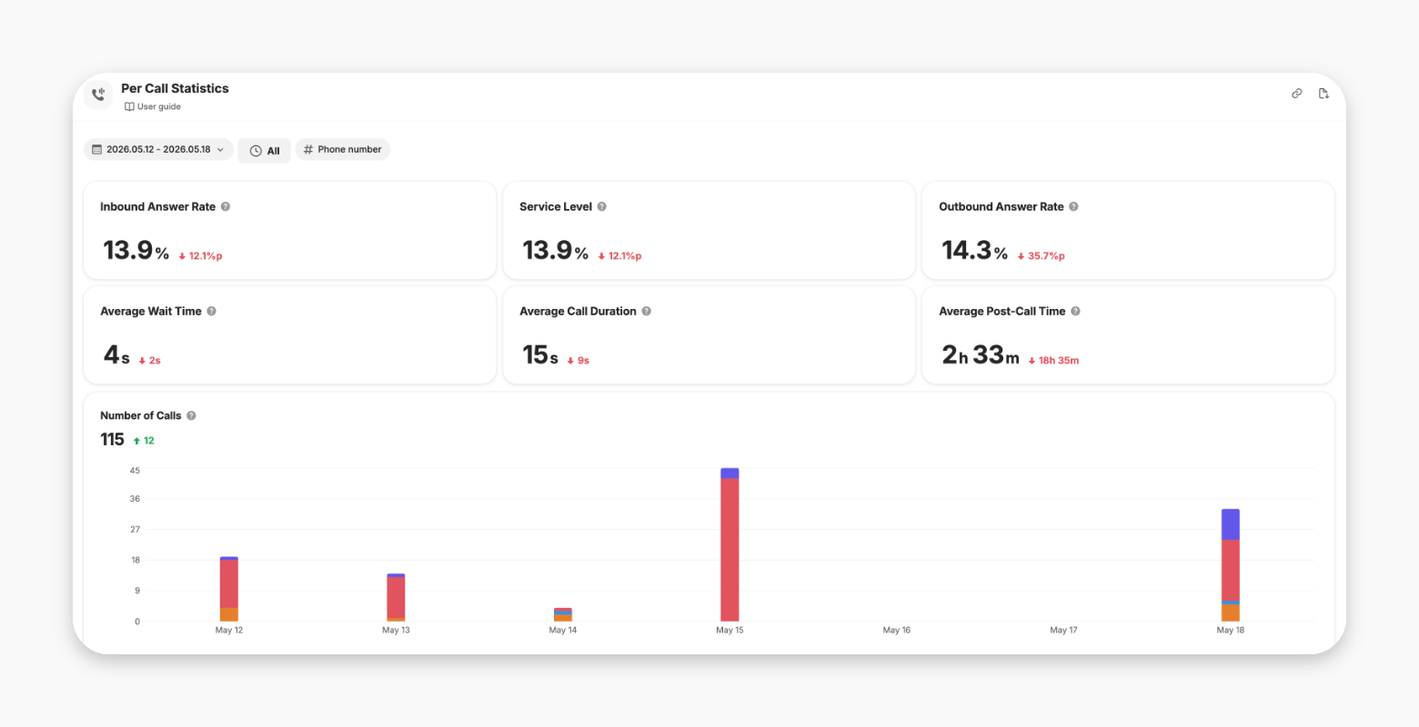
Task: Click the May 12 stacked bar
Action: click(229, 589)
